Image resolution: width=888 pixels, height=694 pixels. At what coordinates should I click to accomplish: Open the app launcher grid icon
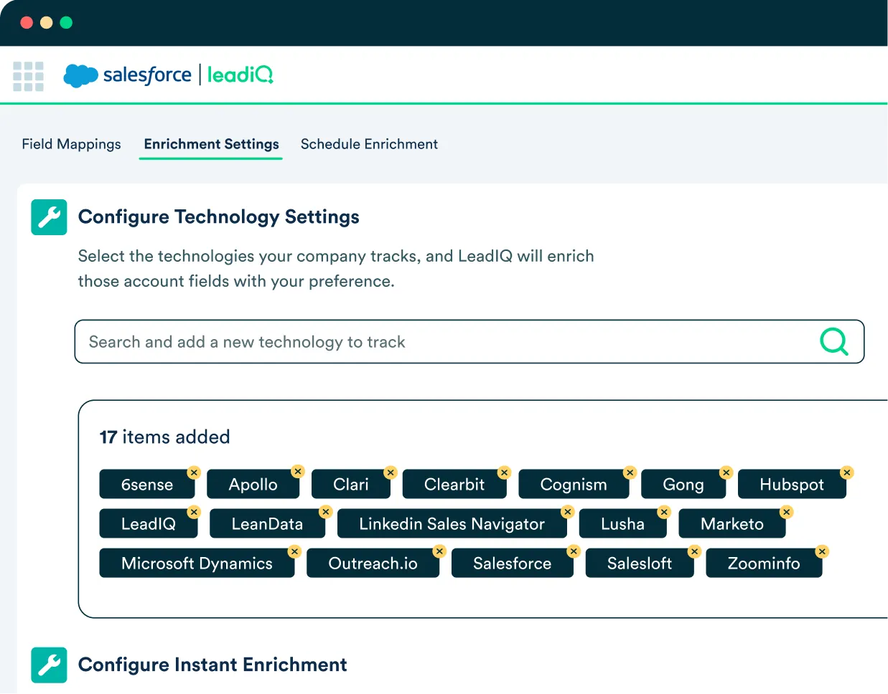tap(28, 76)
